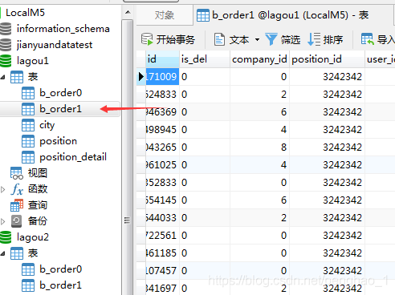Click the is_del cell in the 52833 row
This screenshot has width=395, height=295.
(205, 183)
